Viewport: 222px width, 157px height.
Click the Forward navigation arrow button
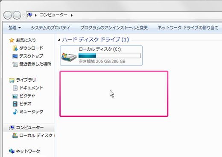coord(17,15)
